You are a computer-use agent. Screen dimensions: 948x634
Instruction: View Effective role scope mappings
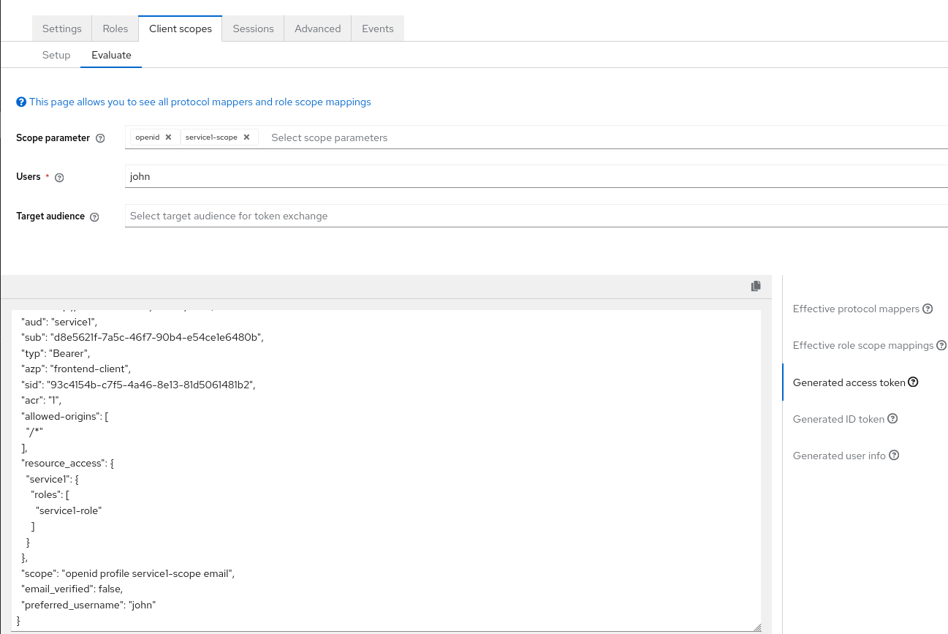click(862, 345)
